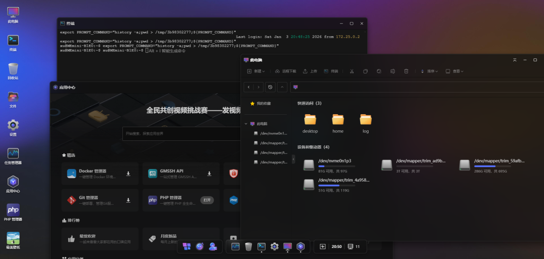Click the activity pulse icon in the dock tray

[x=323, y=246]
